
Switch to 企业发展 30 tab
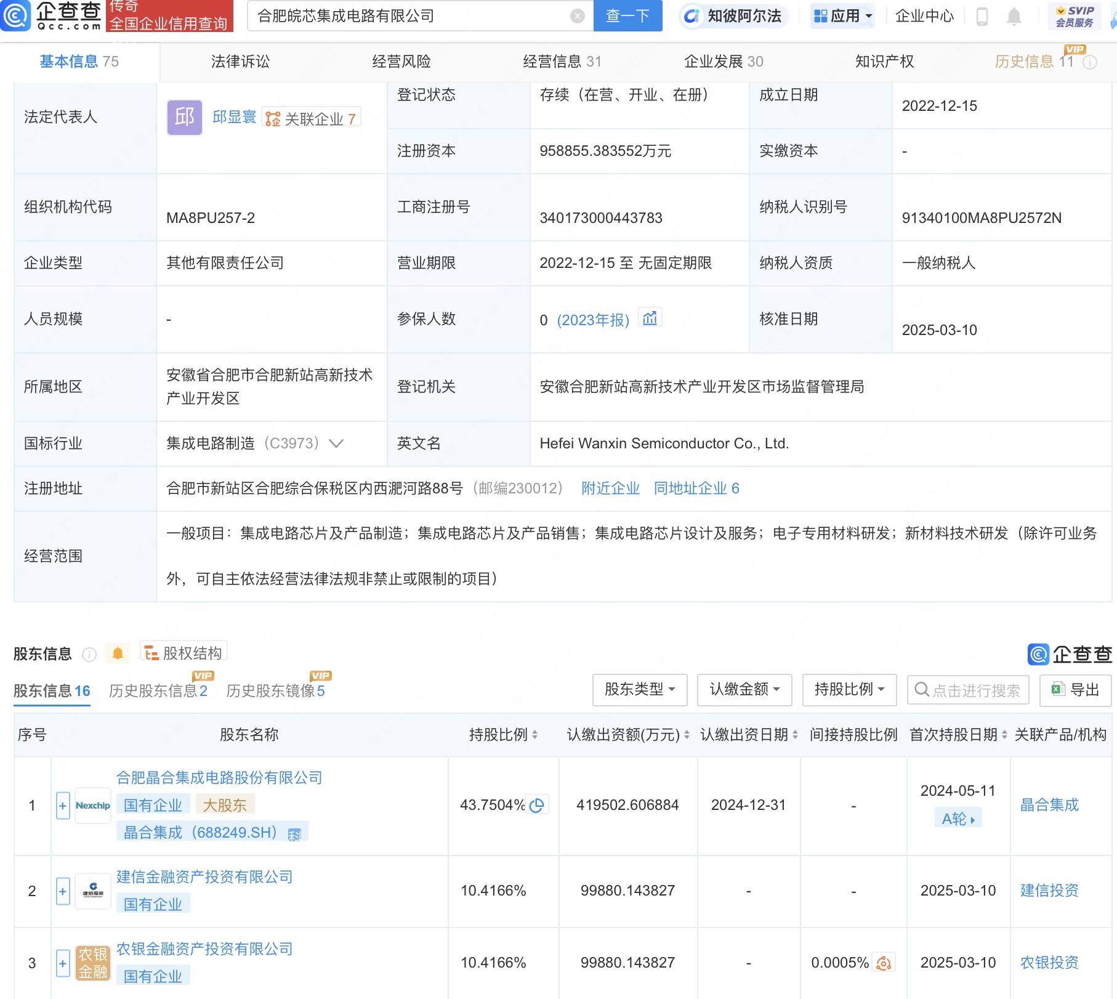pos(724,62)
